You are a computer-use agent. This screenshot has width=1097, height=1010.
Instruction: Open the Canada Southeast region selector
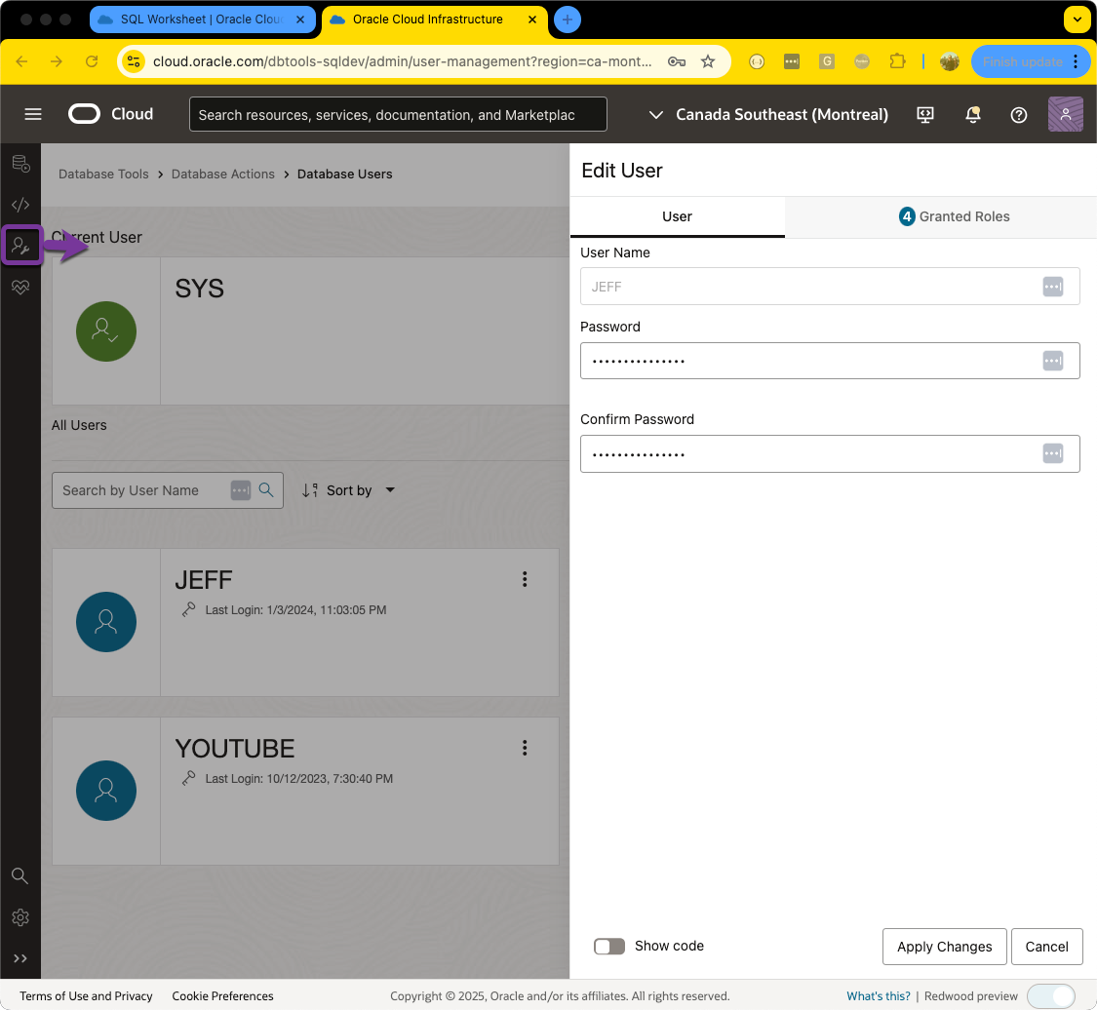(x=769, y=114)
